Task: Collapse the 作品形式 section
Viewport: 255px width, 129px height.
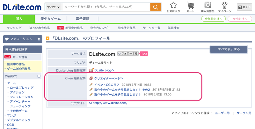Action: click(39, 76)
